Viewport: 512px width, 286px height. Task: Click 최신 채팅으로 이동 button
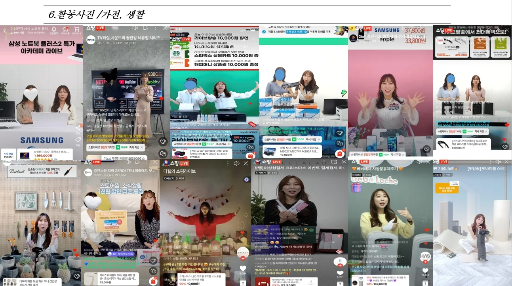click(121, 254)
